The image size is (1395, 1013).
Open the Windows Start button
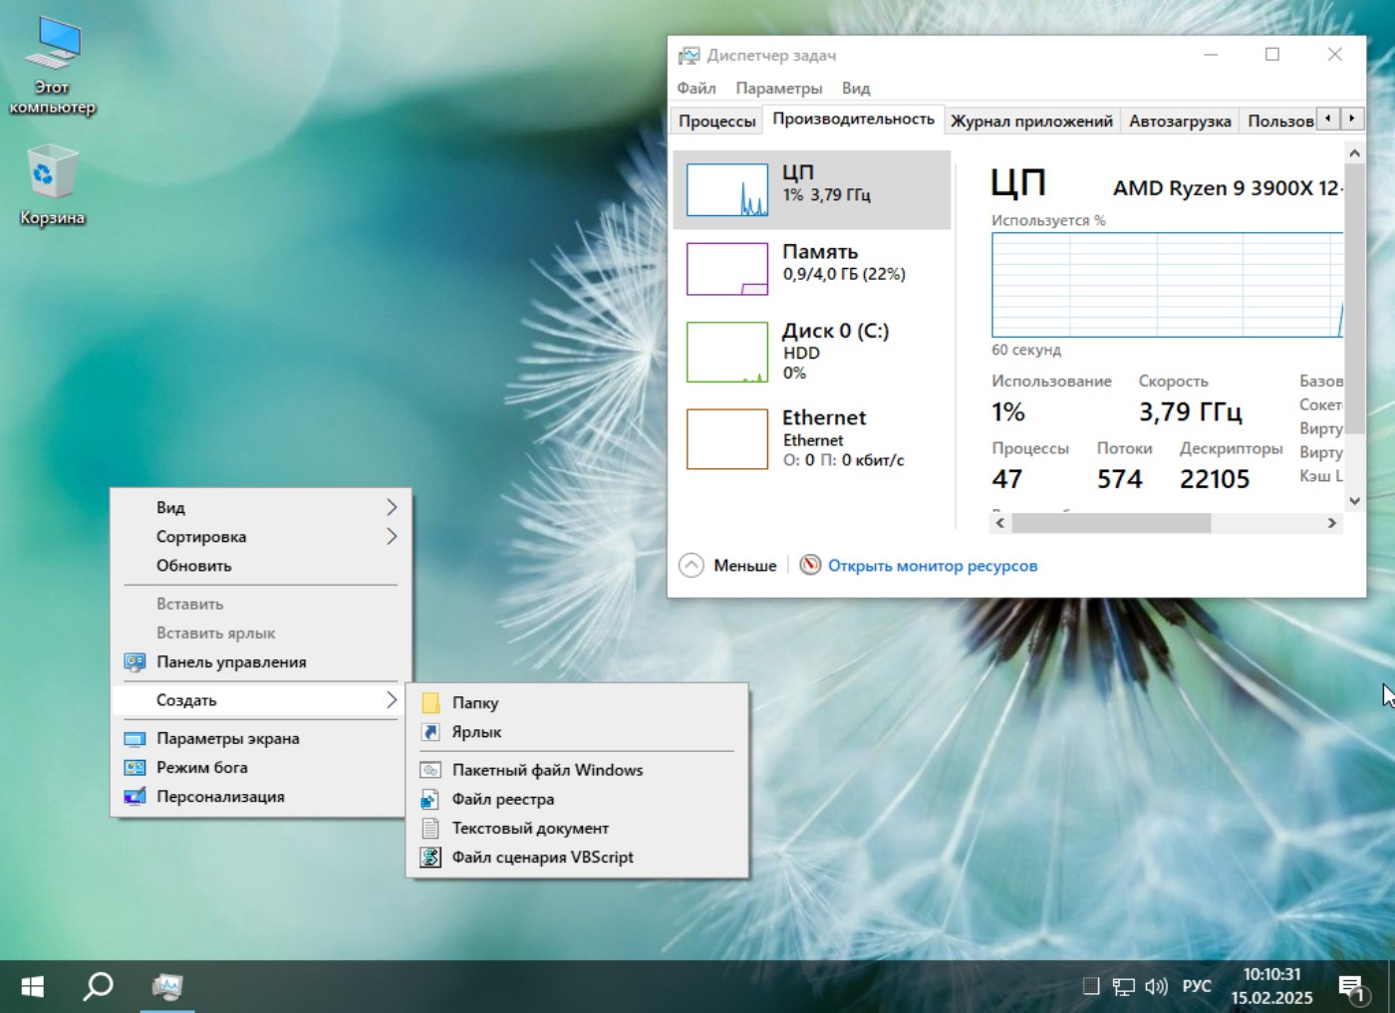(x=32, y=986)
